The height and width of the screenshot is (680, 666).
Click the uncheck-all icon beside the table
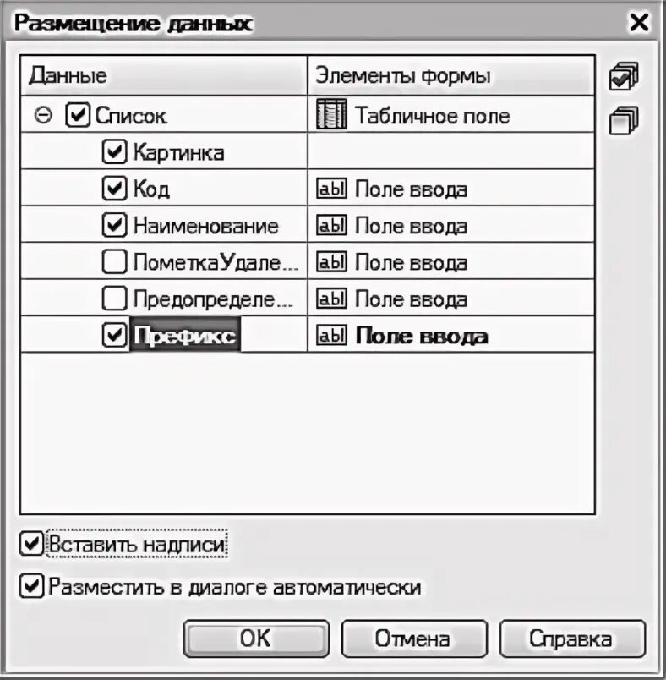click(624, 120)
